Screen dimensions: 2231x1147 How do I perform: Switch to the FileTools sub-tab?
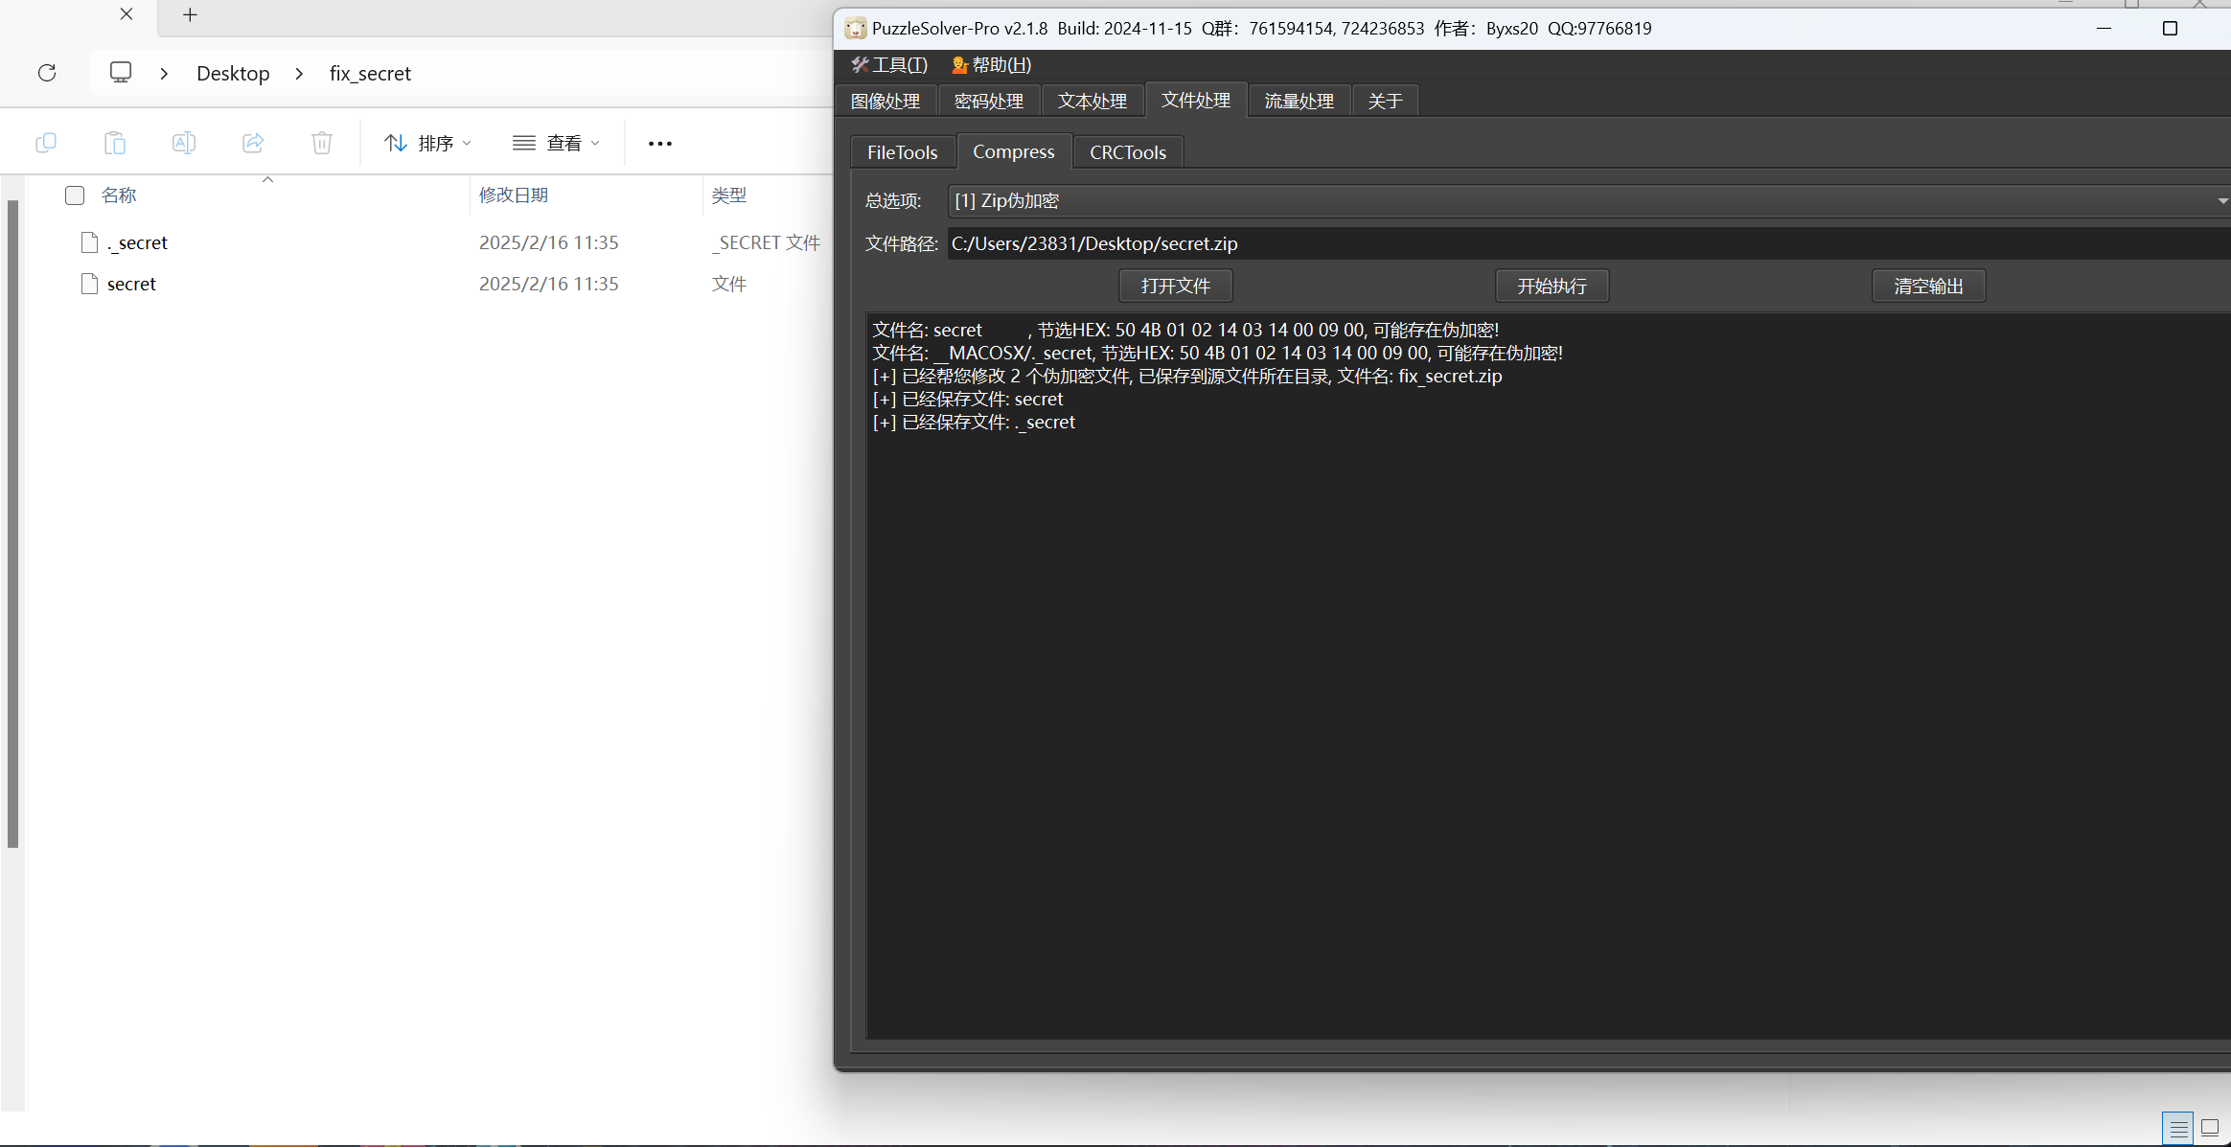903,152
